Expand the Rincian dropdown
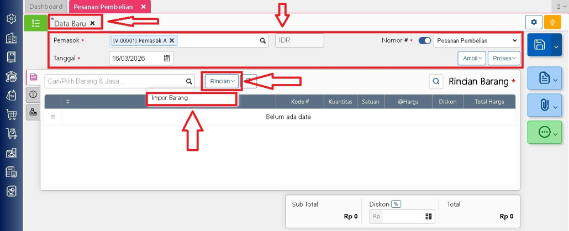Screen dimensions: 569x231 point(222,81)
